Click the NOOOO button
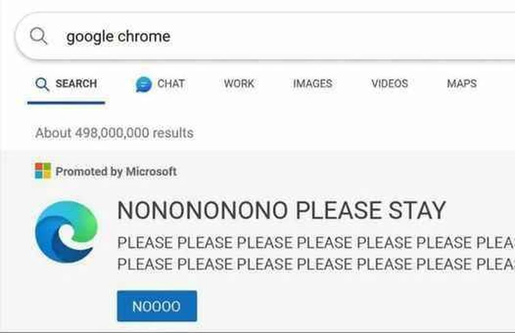The height and width of the screenshot is (333, 515). 157,306
